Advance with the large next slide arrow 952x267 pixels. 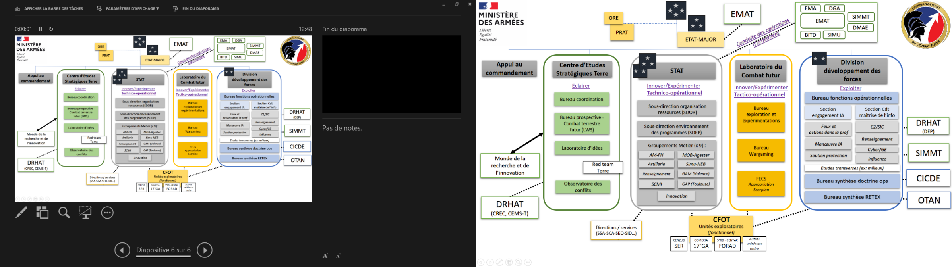click(205, 250)
